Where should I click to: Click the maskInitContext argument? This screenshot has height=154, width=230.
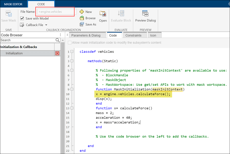(167, 89)
